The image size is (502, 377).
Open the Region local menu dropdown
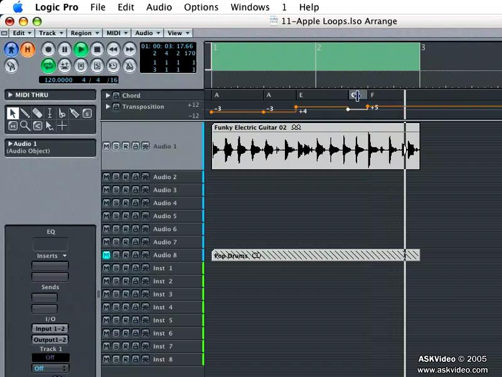coord(85,33)
